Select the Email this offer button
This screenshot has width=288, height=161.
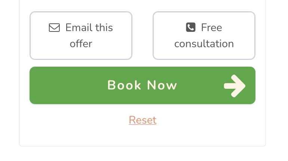click(81, 36)
